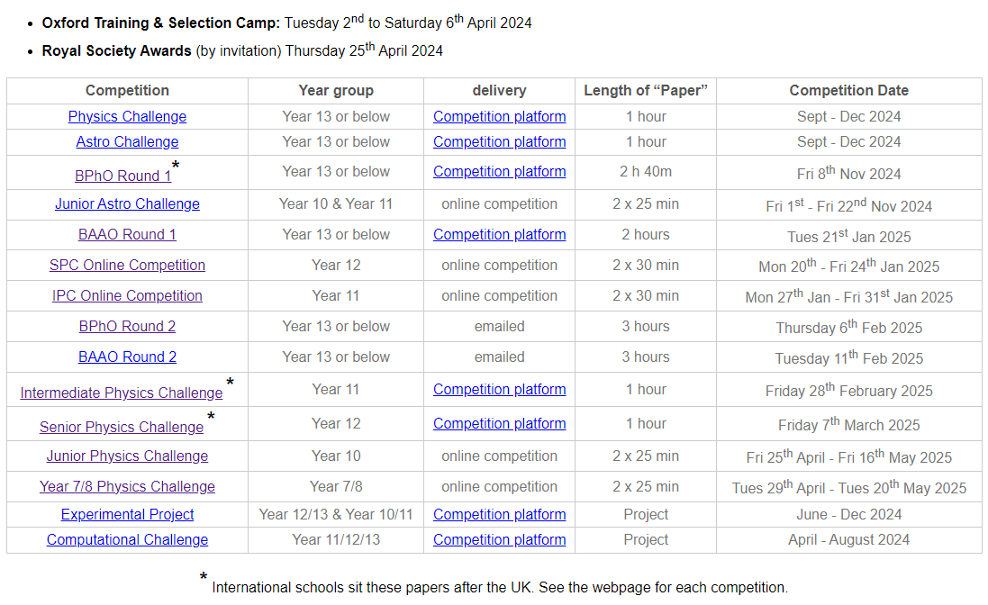Click Competition platform in Physics Challenge row

click(500, 116)
